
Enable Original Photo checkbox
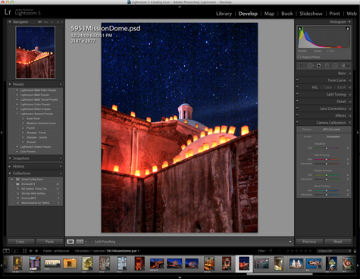[299, 57]
